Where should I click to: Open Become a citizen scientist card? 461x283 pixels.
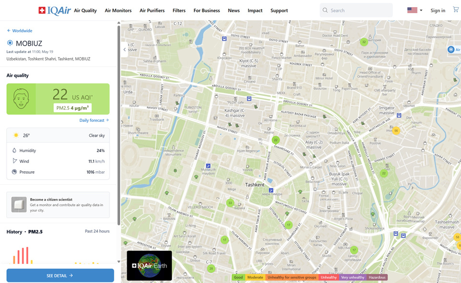(58, 205)
